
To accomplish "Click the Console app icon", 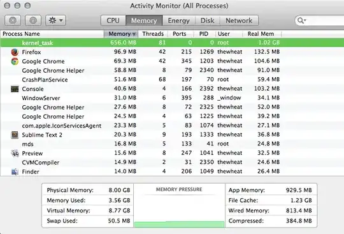I will click(x=15, y=89).
